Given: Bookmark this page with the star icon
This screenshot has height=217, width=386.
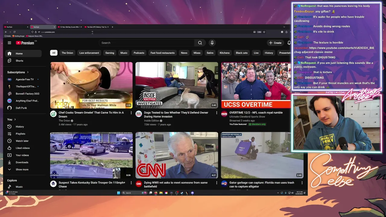Looking at the screenshot, I should [x=264, y=32].
